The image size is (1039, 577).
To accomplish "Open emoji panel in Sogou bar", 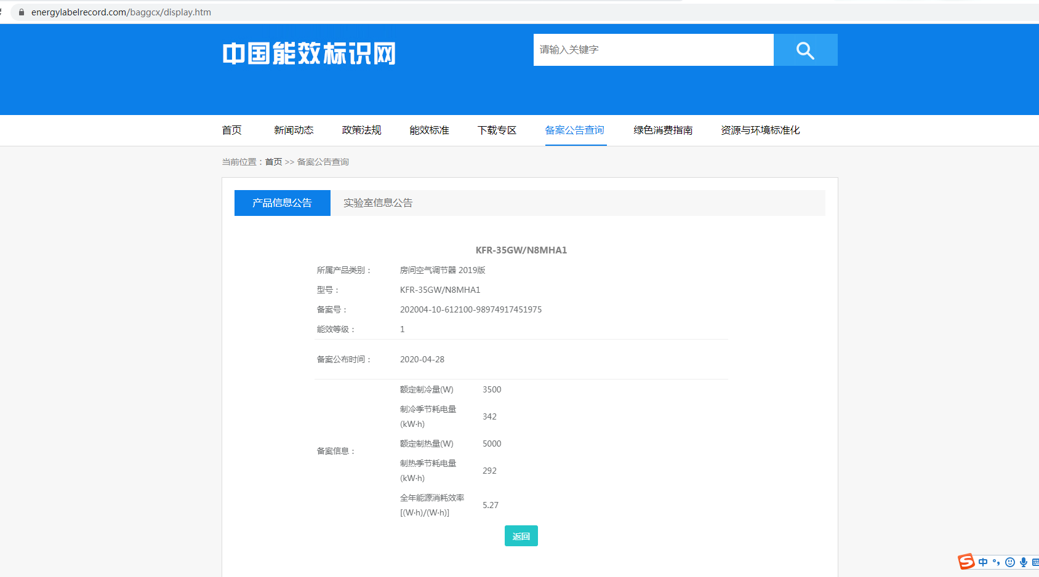I will click(x=1010, y=562).
